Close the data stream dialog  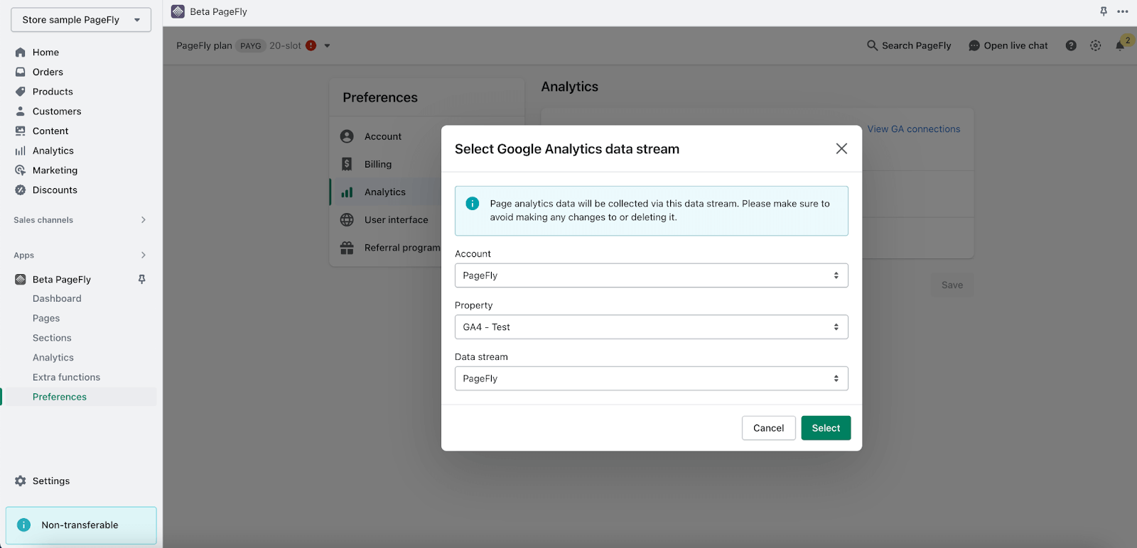click(841, 148)
